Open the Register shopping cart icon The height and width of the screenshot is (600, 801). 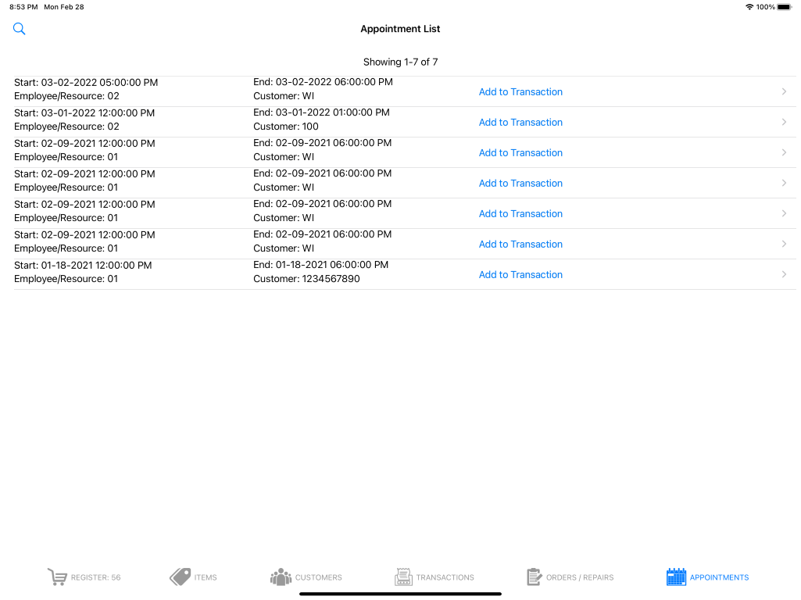pos(57,577)
